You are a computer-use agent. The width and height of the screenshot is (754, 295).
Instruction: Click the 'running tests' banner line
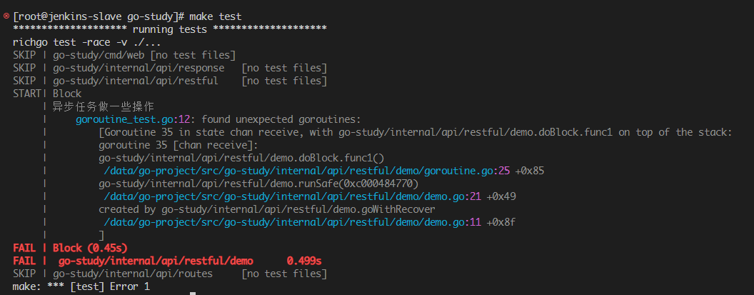point(170,29)
